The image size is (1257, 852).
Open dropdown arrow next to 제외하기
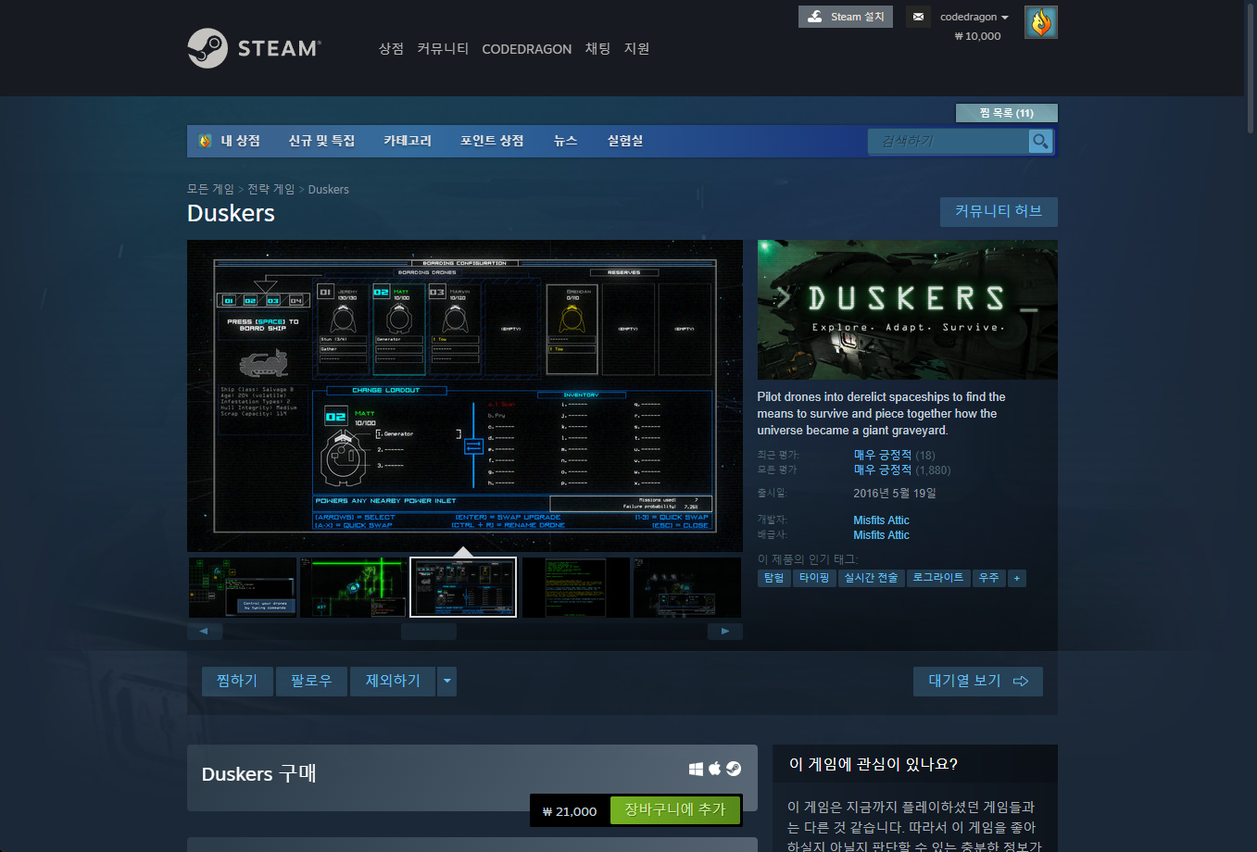coord(447,682)
